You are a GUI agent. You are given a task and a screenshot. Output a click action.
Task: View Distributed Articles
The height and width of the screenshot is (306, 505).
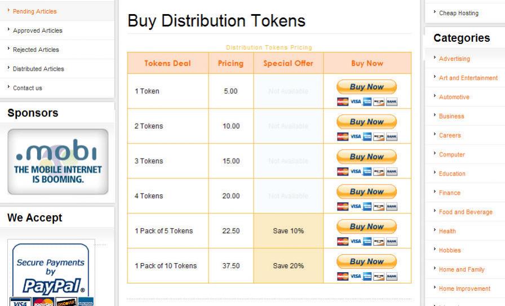click(x=38, y=69)
